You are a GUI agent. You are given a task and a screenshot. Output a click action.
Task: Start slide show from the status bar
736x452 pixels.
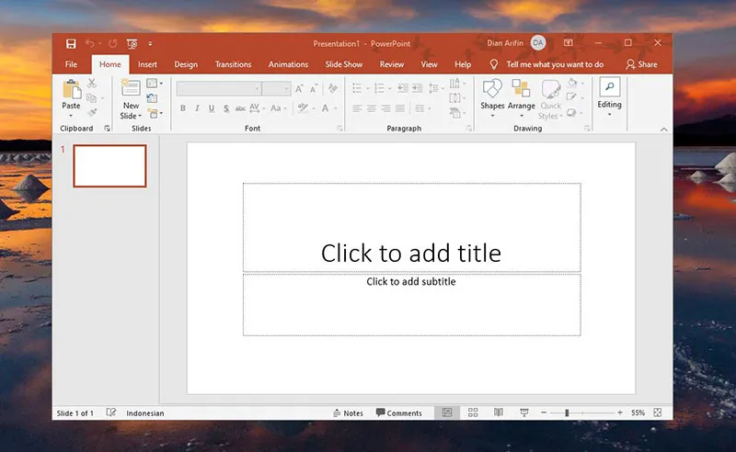524,413
